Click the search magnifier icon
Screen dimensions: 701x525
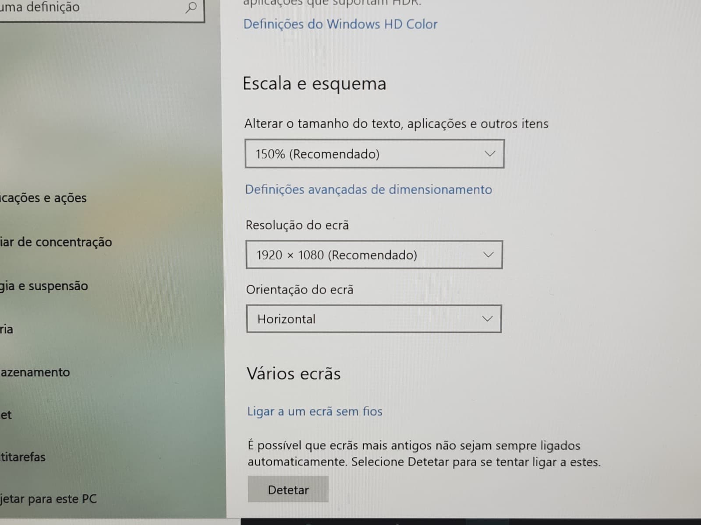click(x=191, y=7)
